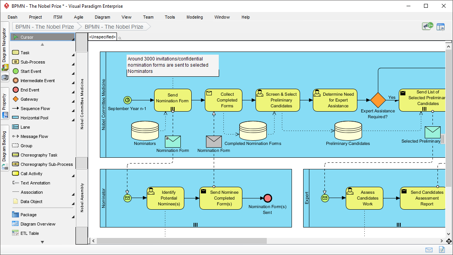Click the document note icon in status bar
This screenshot has height=255, width=453.
(442, 250)
